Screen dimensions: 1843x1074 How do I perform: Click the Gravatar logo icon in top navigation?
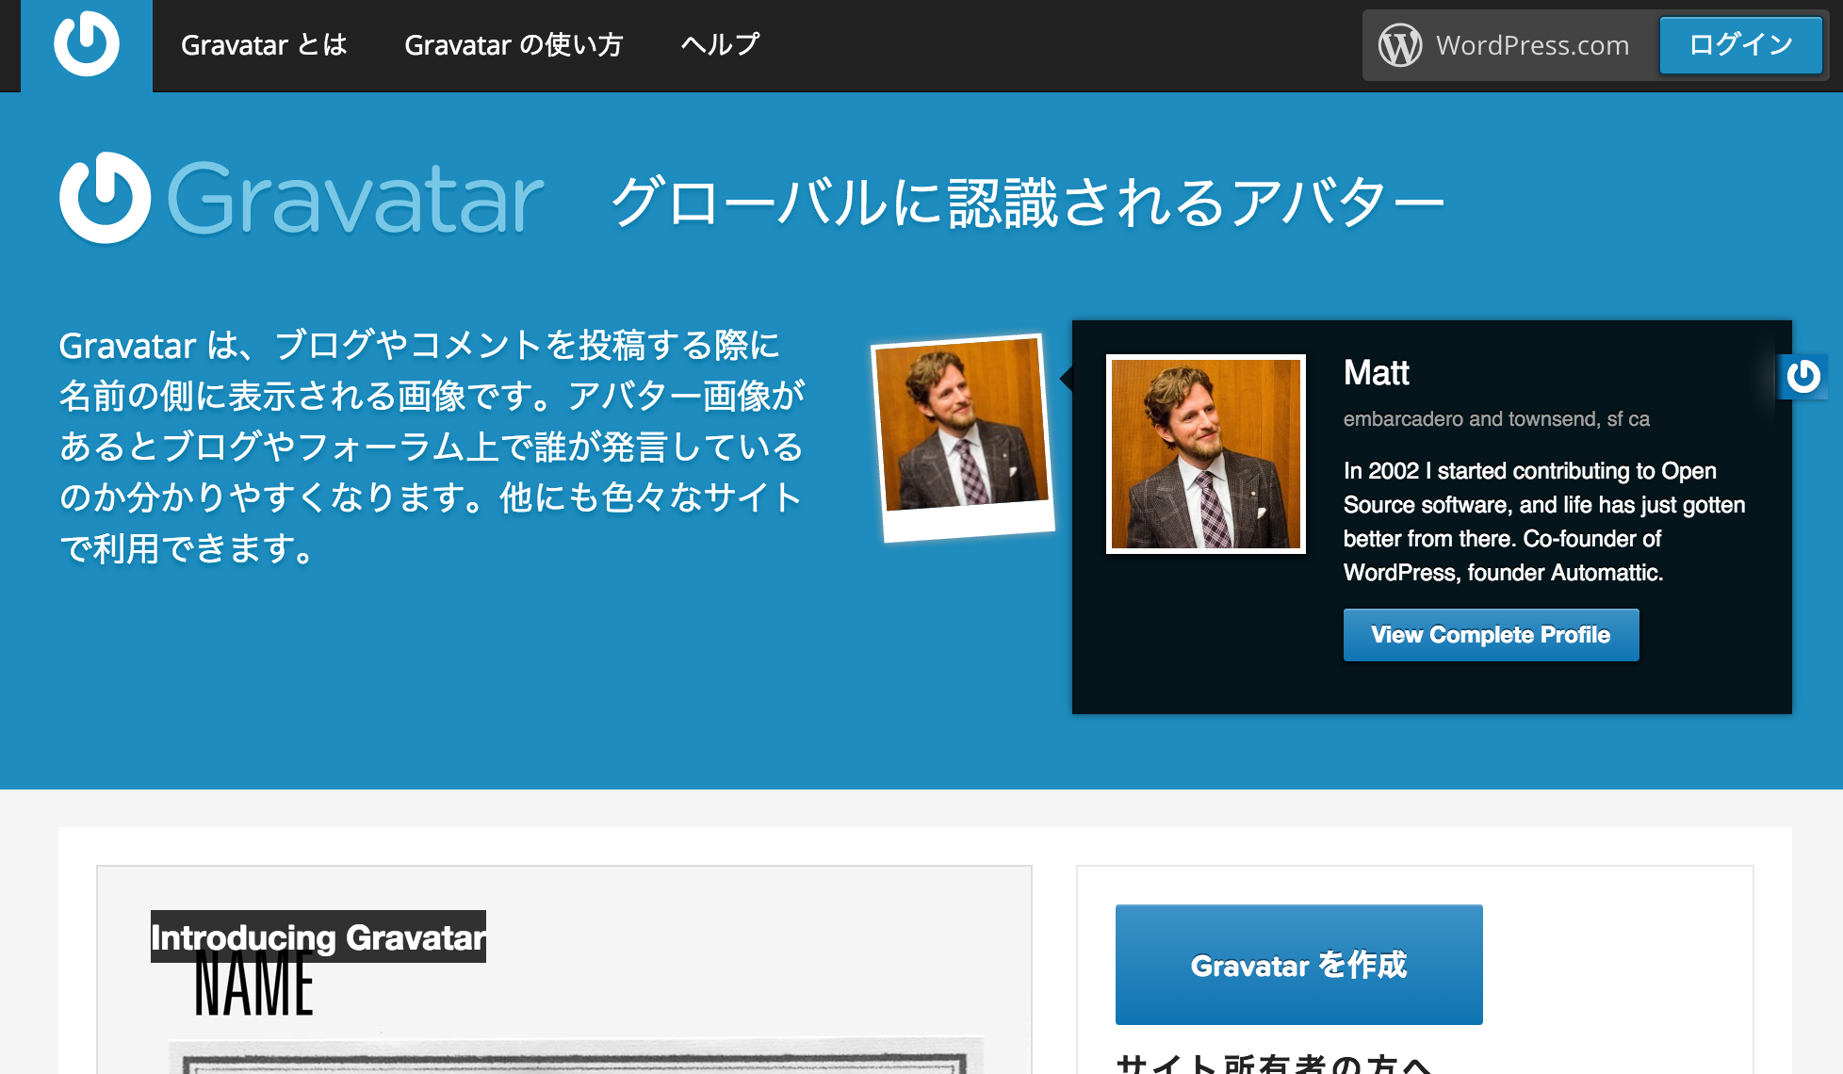(x=87, y=44)
